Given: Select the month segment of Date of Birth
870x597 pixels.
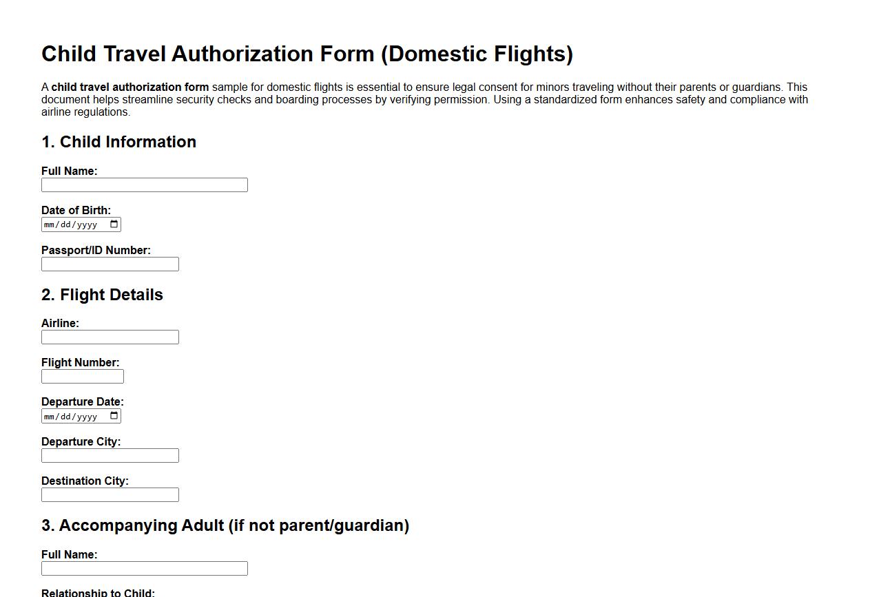Looking at the screenshot, I should coord(50,224).
